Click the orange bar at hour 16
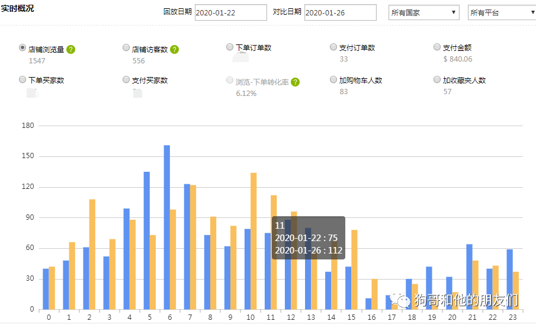The image size is (536, 324). pos(375,294)
